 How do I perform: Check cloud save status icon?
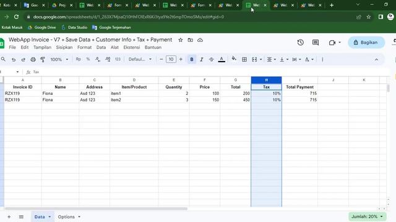pos(200,40)
